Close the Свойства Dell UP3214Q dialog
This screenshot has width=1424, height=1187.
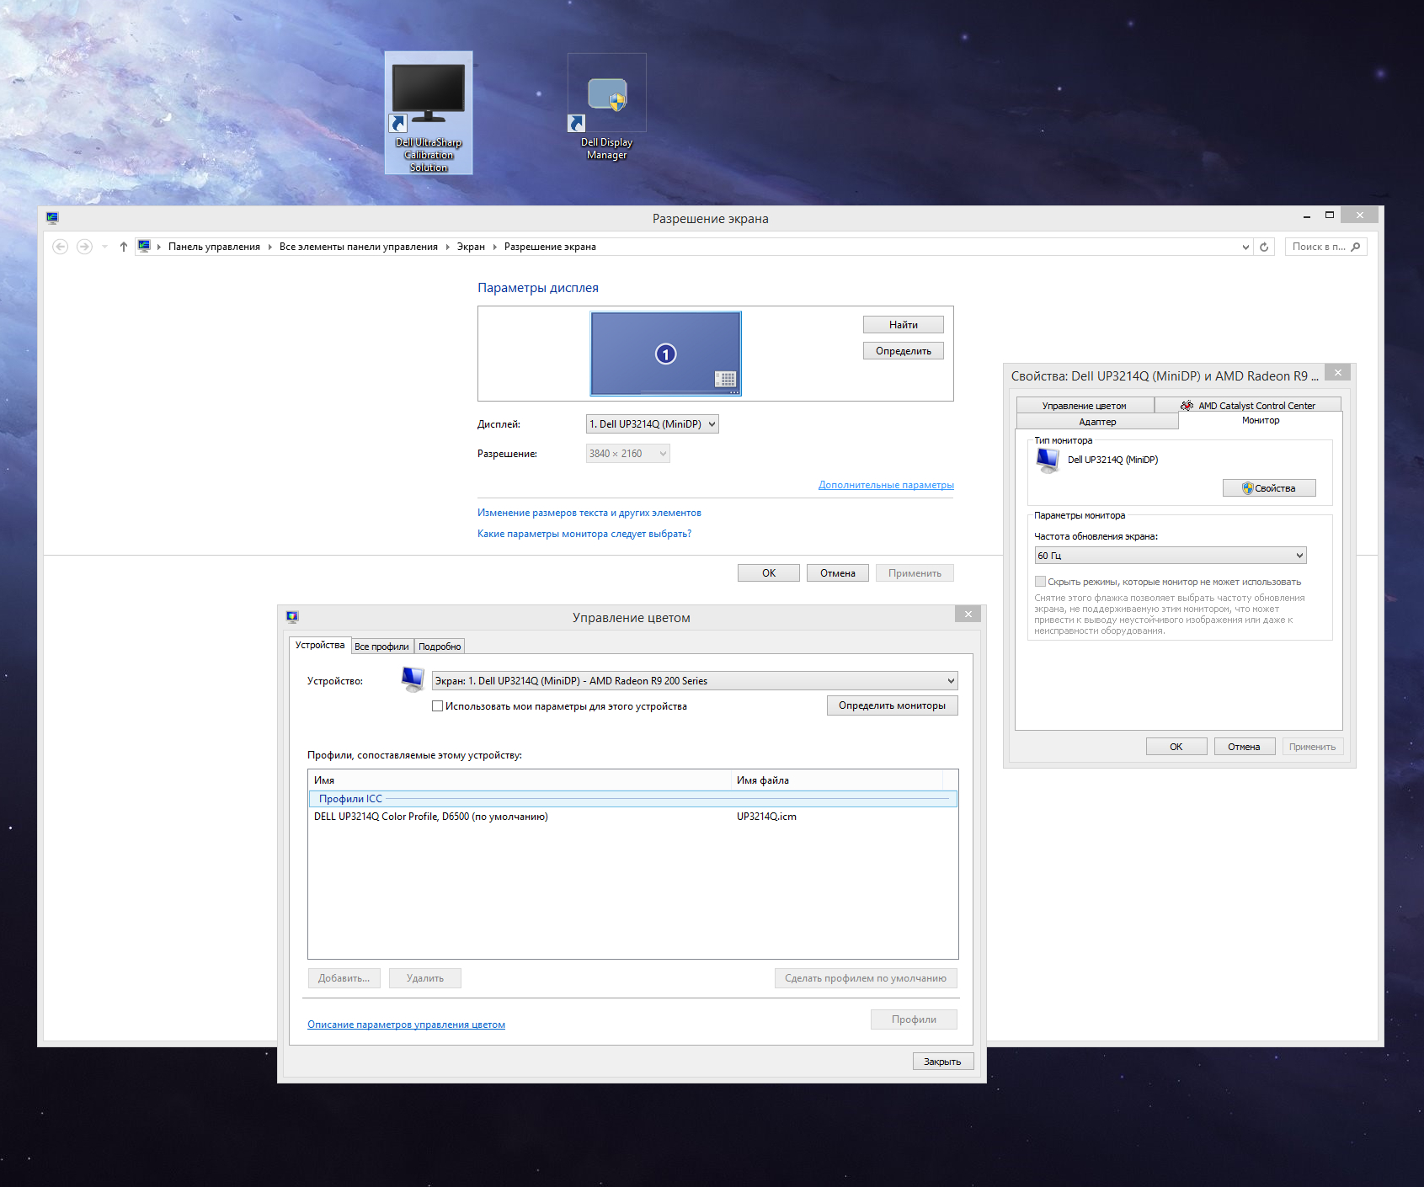pos(1337,372)
